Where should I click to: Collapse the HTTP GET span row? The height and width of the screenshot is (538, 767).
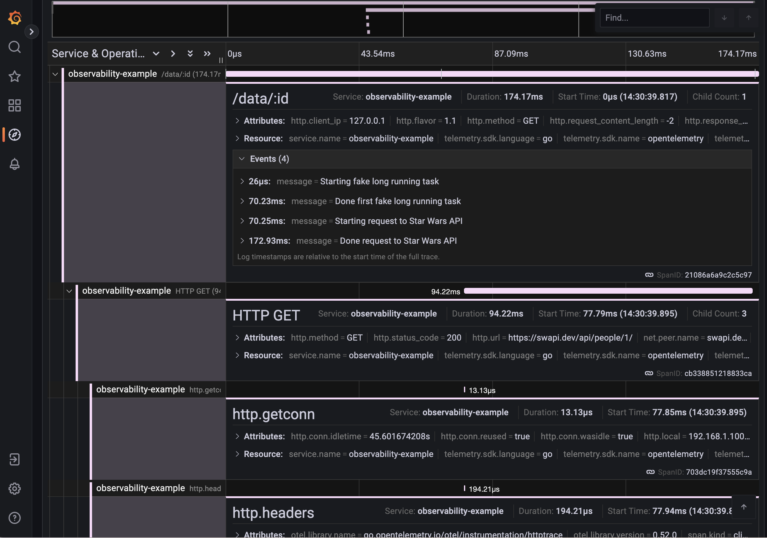pyautogui.click(x=69, y=291)
